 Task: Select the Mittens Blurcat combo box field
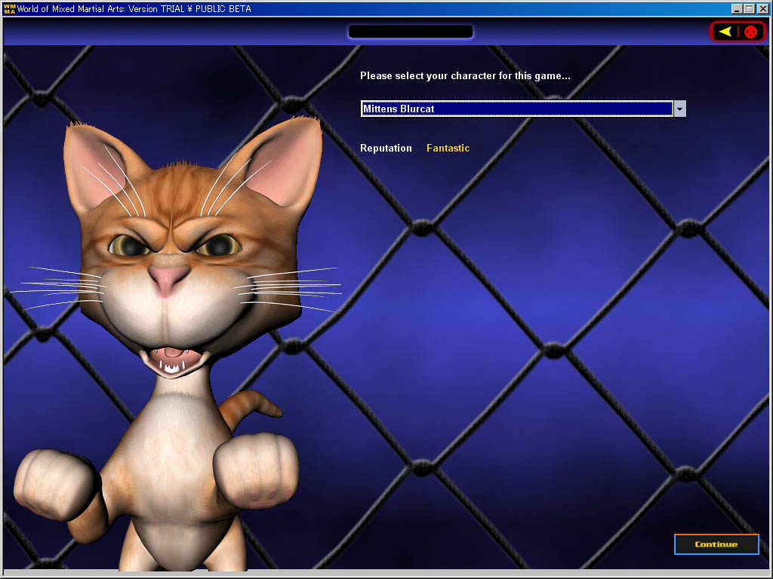516,109
